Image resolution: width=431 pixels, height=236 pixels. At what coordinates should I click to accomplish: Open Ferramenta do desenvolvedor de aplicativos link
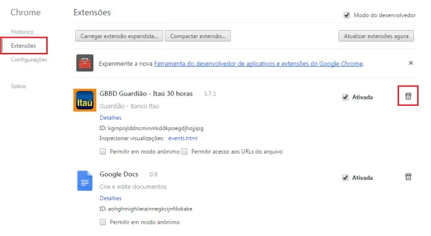259,63
